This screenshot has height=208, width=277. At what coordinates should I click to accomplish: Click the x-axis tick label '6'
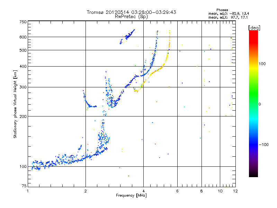(177, 191)
